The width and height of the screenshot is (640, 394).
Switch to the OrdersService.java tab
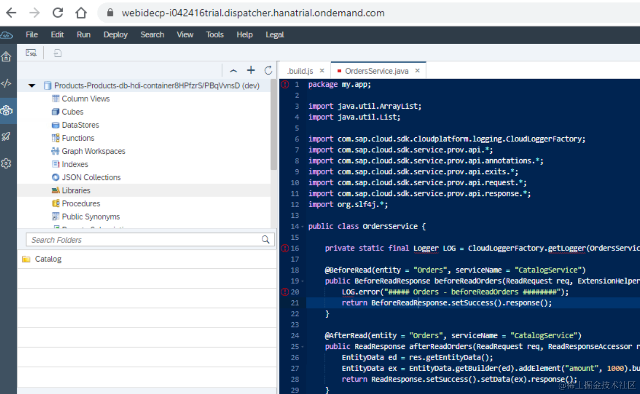point(377,71)
